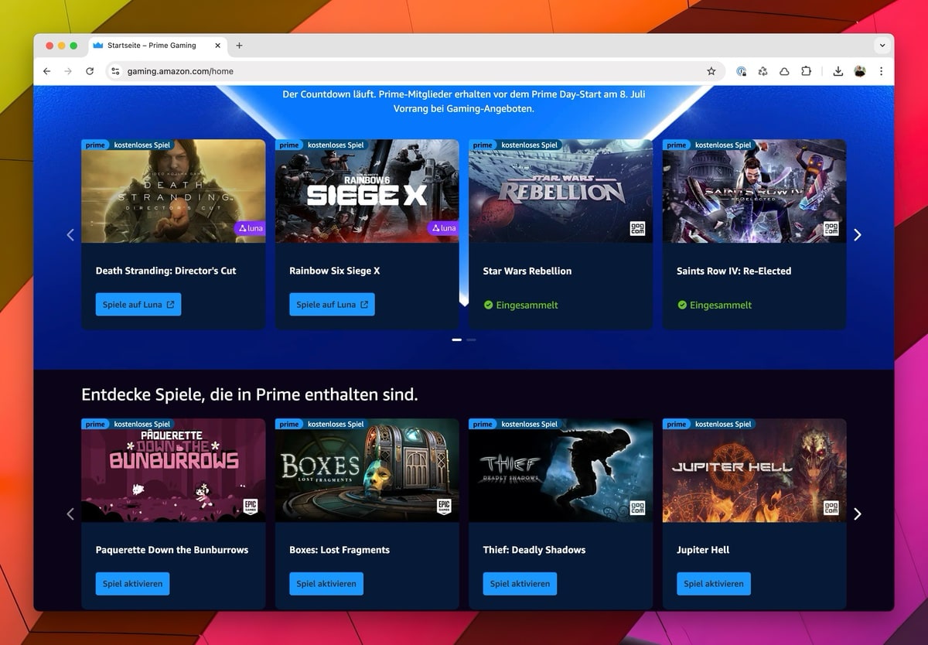Activate Thief: Deadly Shadows with Spiel aktivieren
This screenshot has width=928, height=645.
point(520,584)
